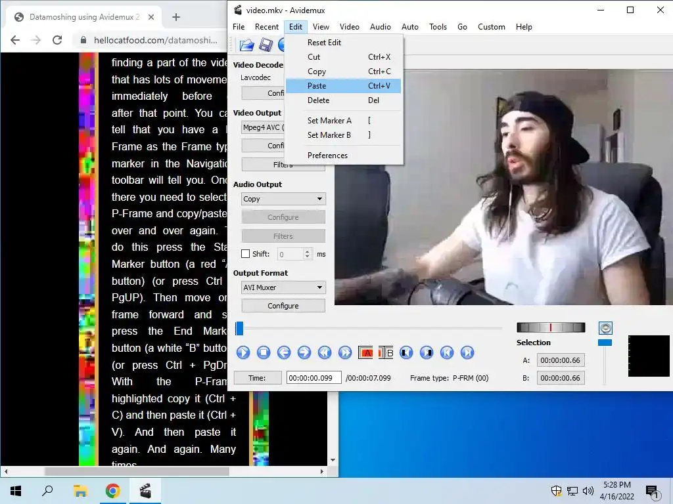Open a new tab in Chrome
Image resolution: width=673 pixels, height=504 pixels.
(x=176, y=17)
